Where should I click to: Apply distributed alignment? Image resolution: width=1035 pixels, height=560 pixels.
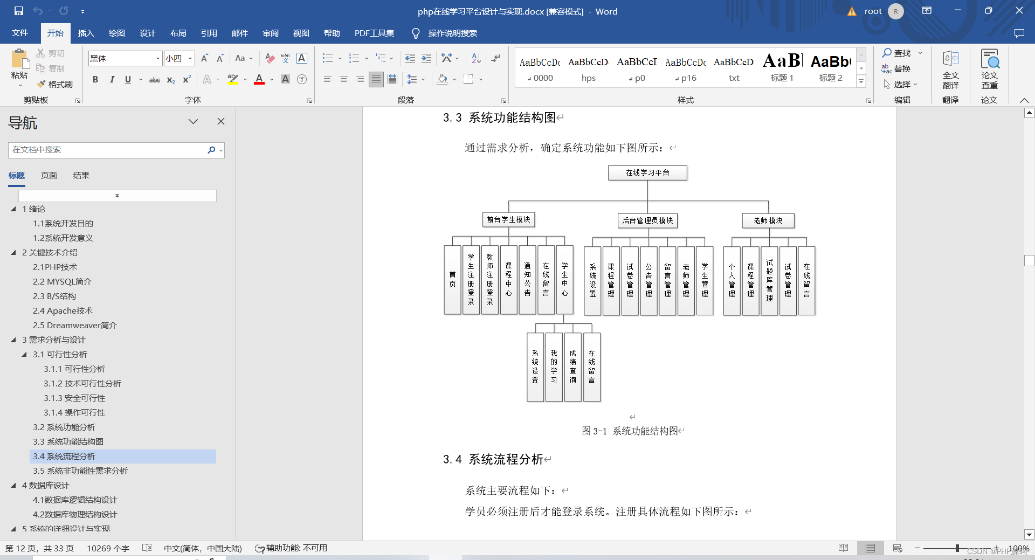(x=392, y=80)
